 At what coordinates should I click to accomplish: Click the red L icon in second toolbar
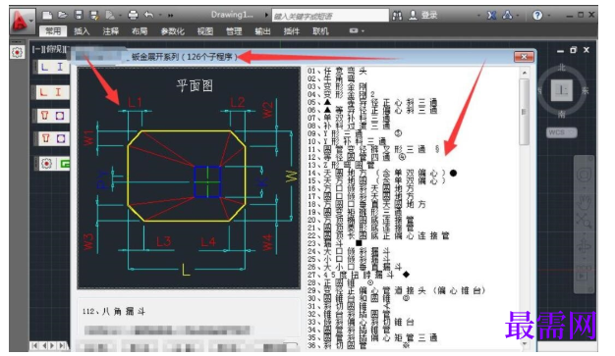click(x=44, y=92)
